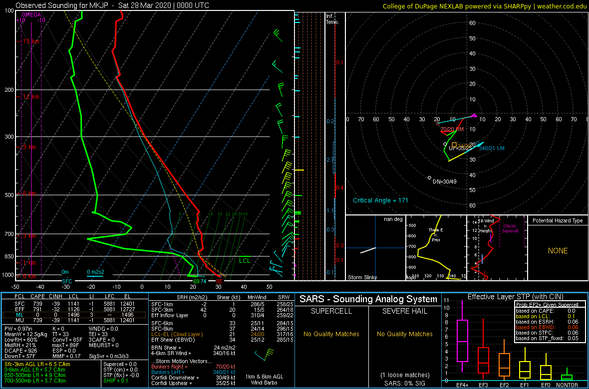Viewport: 589px width, 389px height.
Task: Click the 340/21 LM hodograph label
Action: 491,148
